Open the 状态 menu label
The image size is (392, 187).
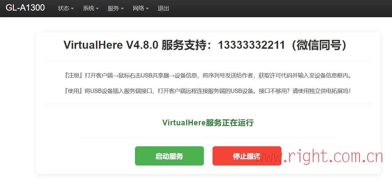coord(63,8)
